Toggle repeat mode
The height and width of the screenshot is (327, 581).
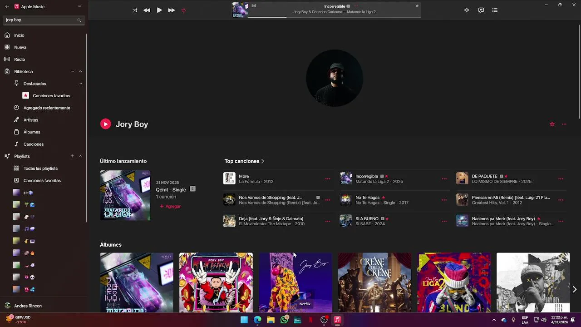(x=183, y=10)
